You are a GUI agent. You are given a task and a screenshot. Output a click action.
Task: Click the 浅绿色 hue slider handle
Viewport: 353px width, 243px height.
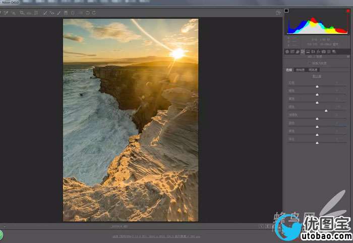click(317, 119)
